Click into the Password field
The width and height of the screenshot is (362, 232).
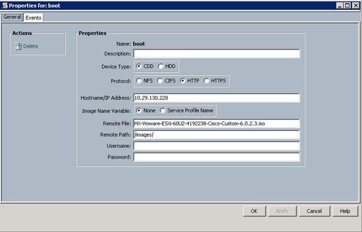217,157
